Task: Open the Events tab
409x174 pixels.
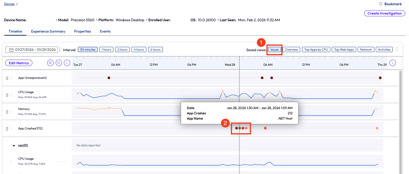Action: tap(105, 31)
